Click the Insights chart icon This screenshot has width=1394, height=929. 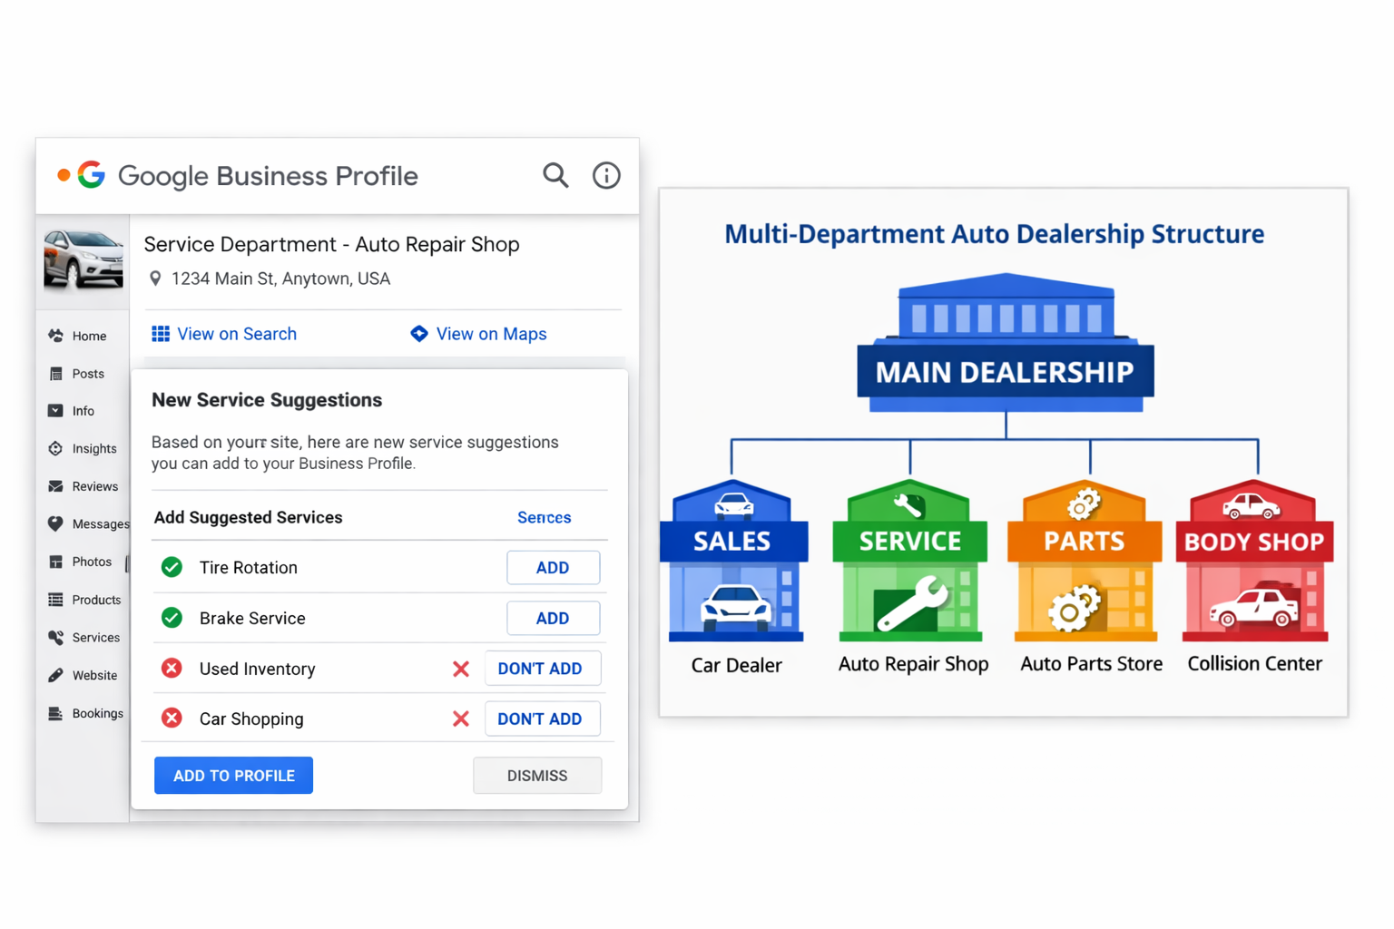55,448
